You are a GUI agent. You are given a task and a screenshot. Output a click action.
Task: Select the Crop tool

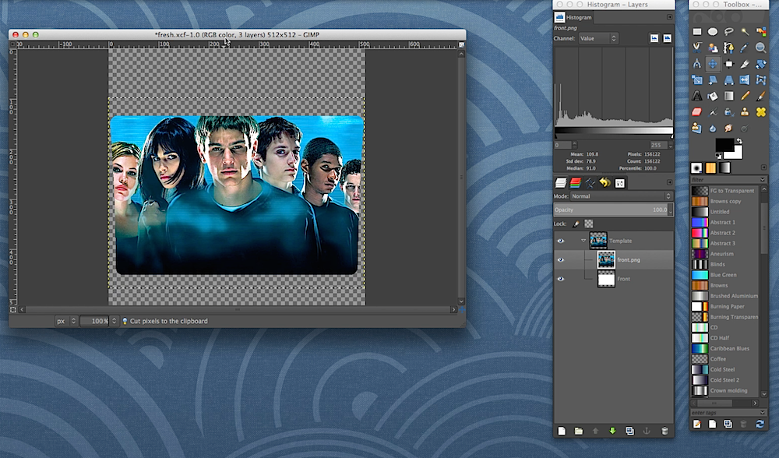(x=745, y=64)
